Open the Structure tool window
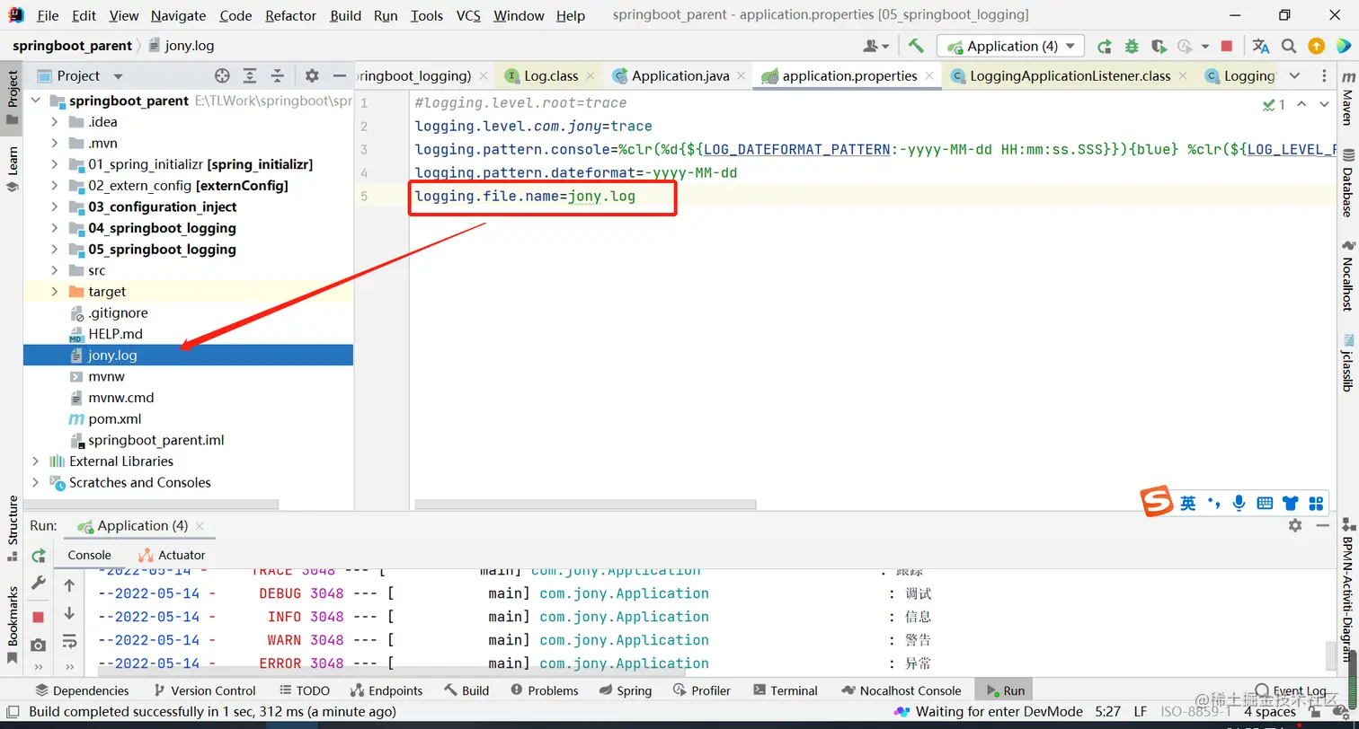This screenshot has height=729, width=1359. point(13,529)
